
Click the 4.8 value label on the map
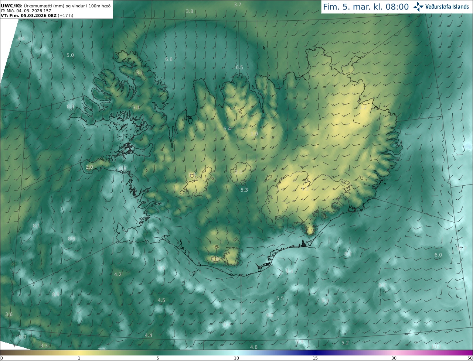tap(254, 347)
